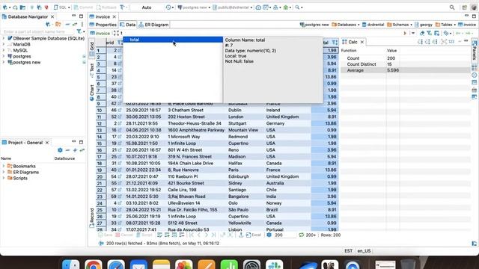
Task: Open Chrome from the Dock
Action: click(94, 265)
